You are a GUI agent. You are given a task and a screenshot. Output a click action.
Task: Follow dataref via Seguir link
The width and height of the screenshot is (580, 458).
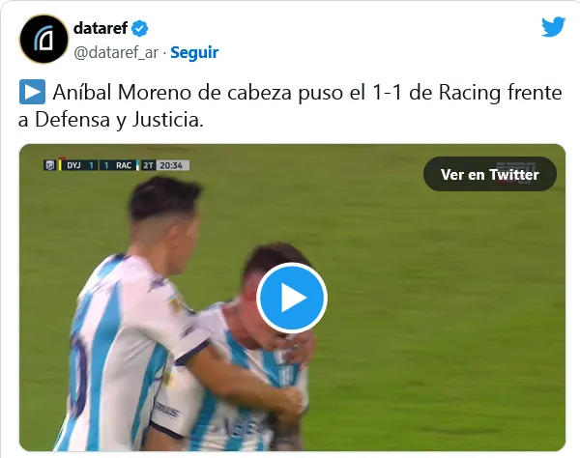(194, 52)
